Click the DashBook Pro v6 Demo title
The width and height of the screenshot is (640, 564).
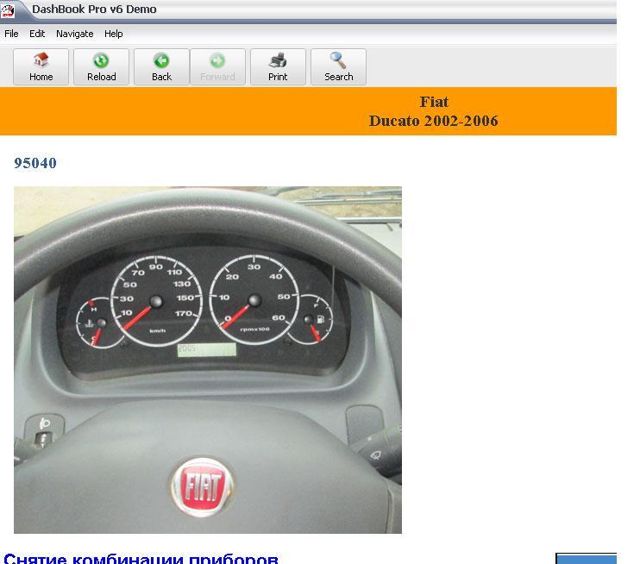pyautogui.click(x=94, y=9)
